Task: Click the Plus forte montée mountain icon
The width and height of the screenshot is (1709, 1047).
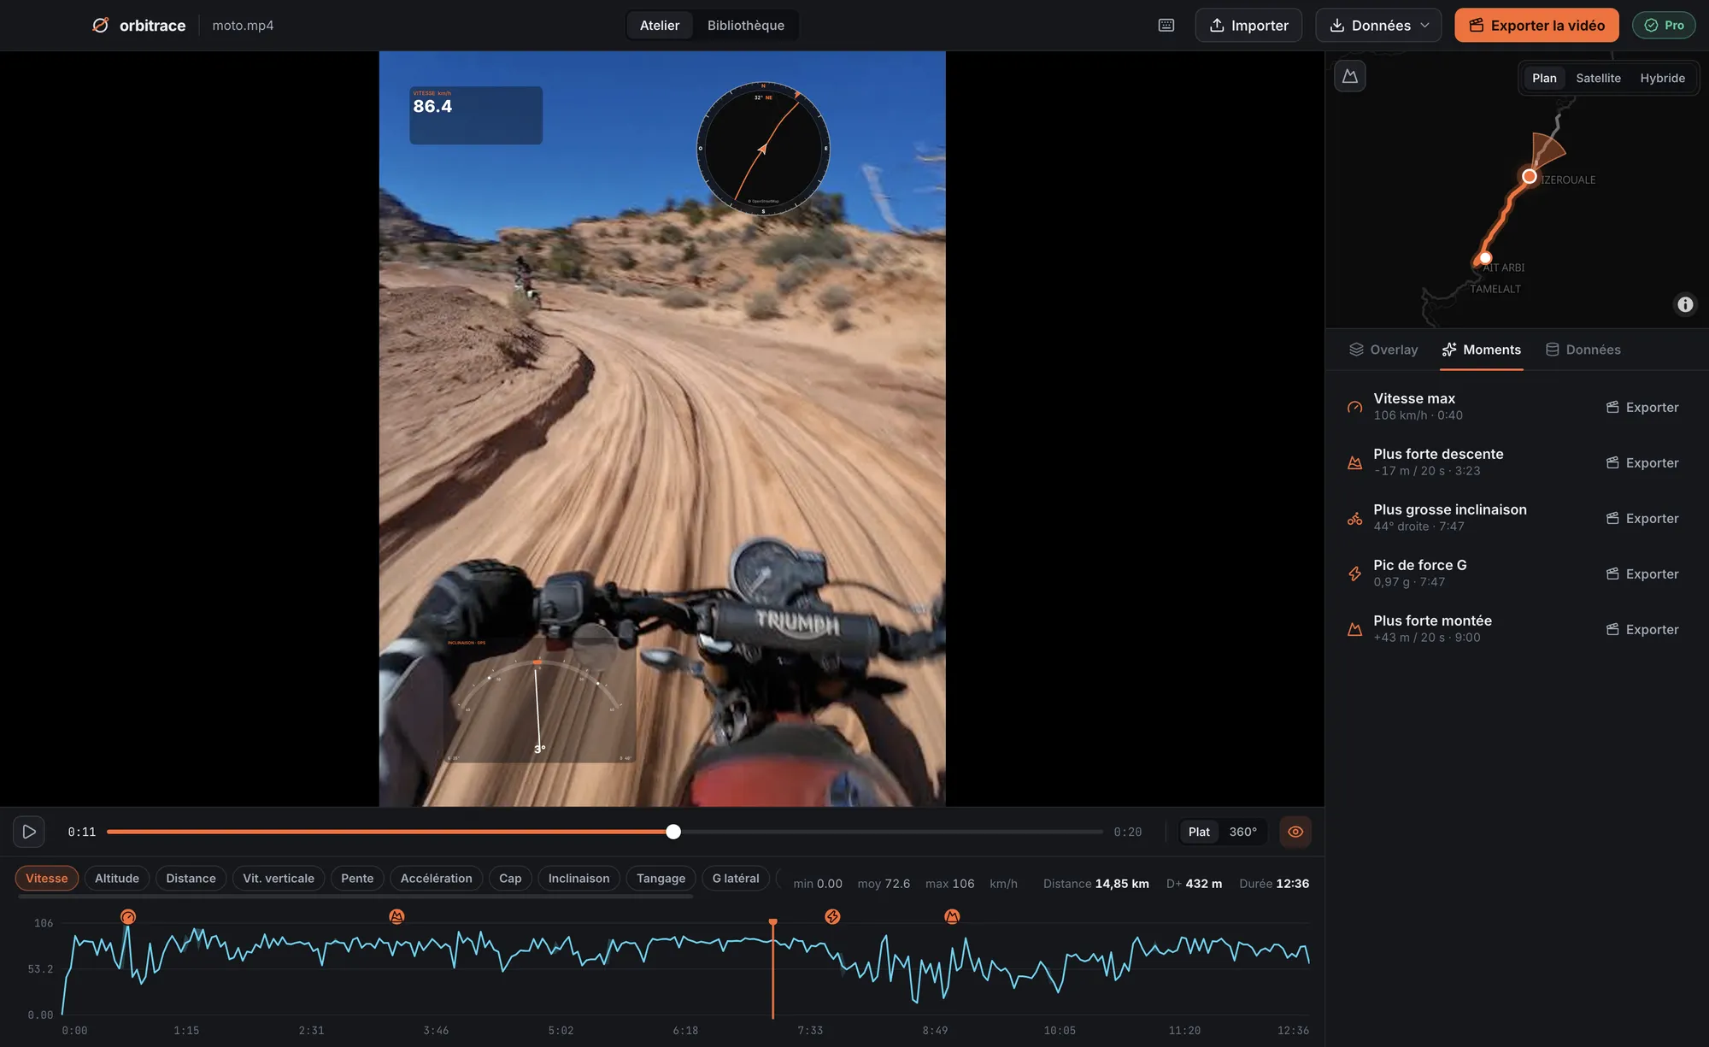Action: click(1355, 629)
